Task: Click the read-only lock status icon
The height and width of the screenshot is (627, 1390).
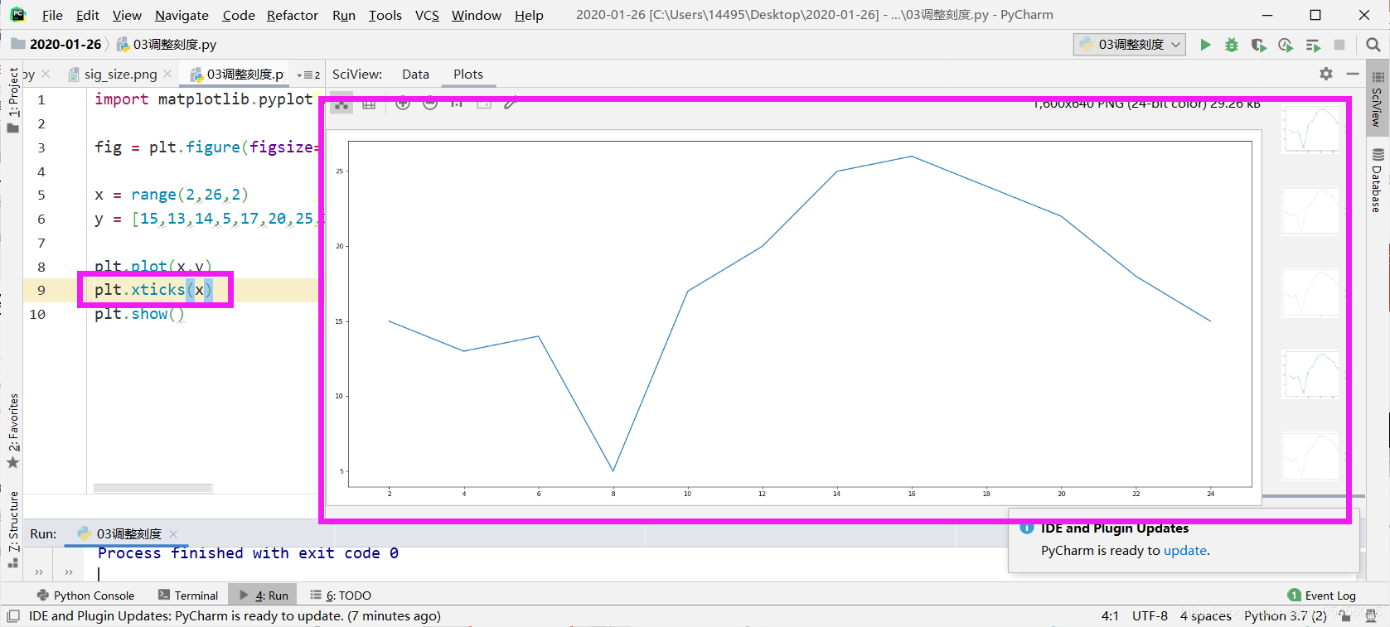Action: [1345, 615]
